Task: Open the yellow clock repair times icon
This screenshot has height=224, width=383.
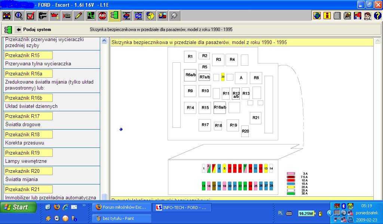Action: click(x=150, y=16)
